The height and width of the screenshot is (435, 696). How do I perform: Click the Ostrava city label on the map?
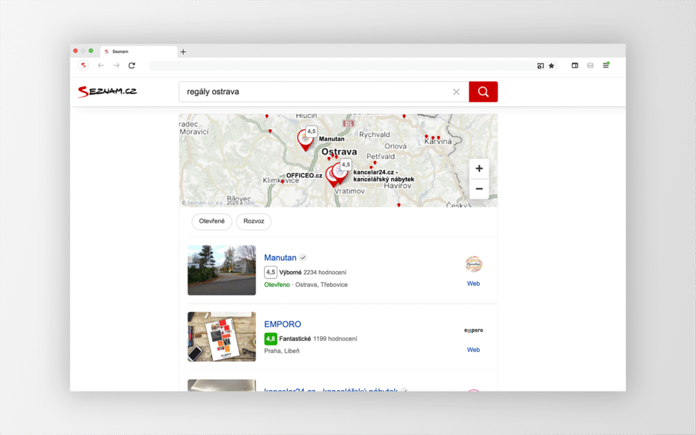point(339,152)
